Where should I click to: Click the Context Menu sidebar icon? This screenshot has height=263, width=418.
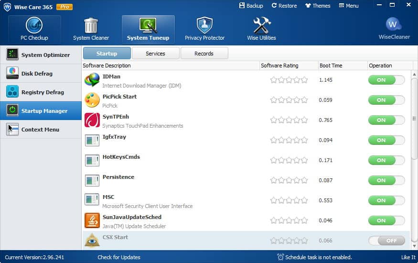pyautogui.click(x=12, y=129)
